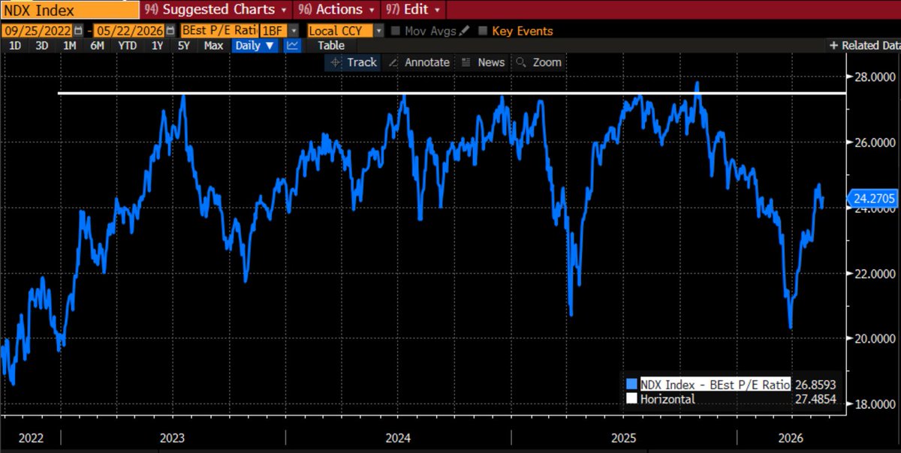Screen dimensions: 901x453
Task: Click the News button label
Action: [492, 62]
